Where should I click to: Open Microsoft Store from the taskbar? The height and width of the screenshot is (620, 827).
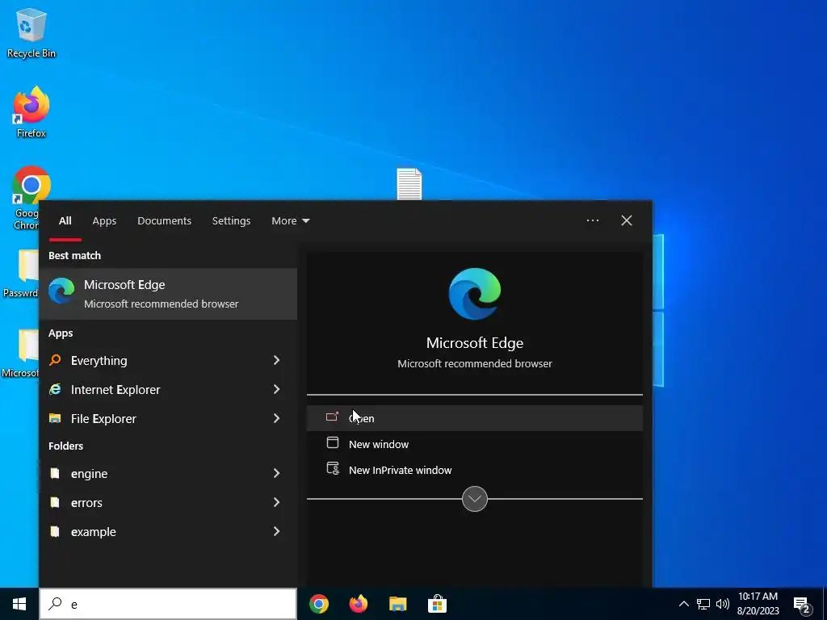(437, 604)
